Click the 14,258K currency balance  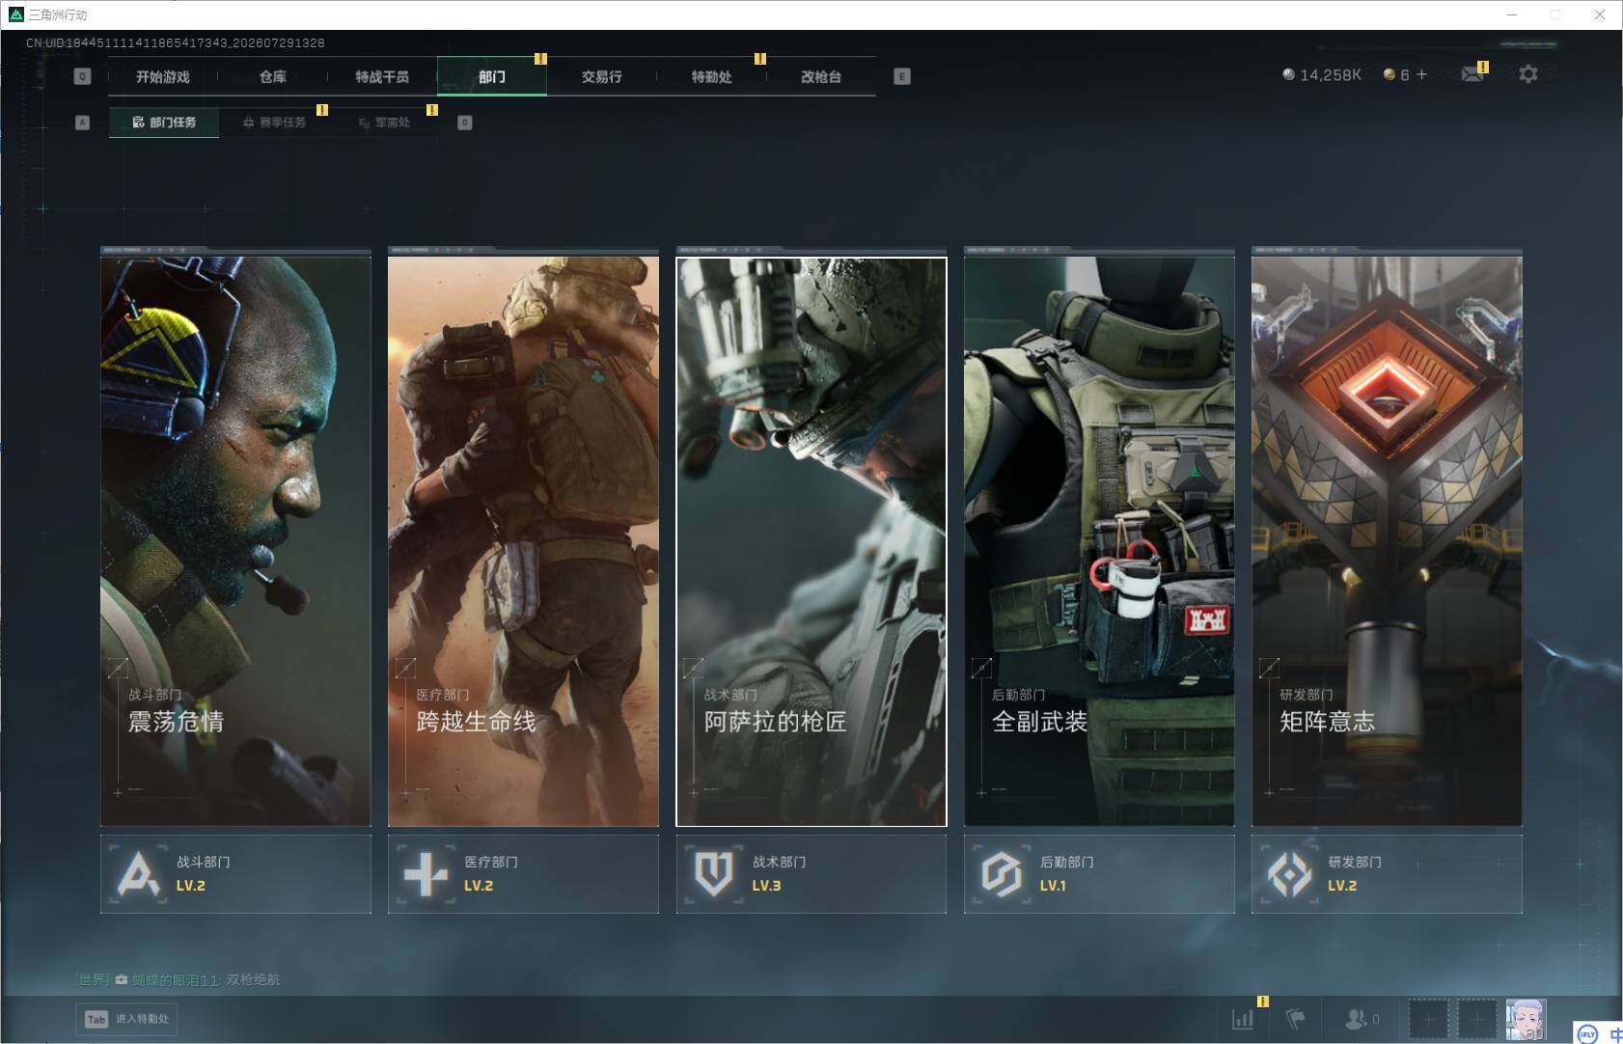tap(1321, 74)
